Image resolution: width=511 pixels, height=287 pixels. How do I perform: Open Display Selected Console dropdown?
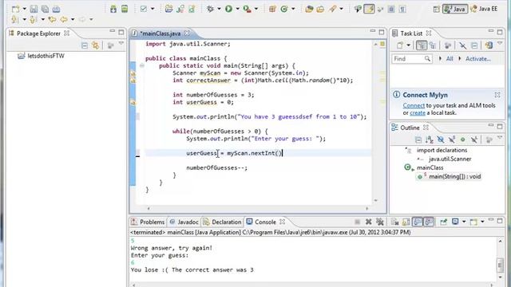464,222
